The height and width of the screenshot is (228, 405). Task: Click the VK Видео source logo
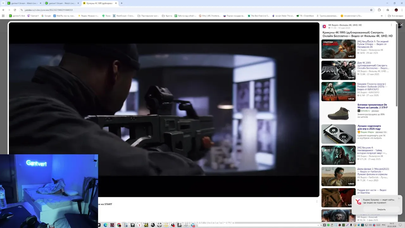pos(324,26)
